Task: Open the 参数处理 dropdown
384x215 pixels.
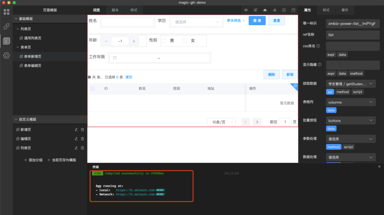Action: point(351,139)
